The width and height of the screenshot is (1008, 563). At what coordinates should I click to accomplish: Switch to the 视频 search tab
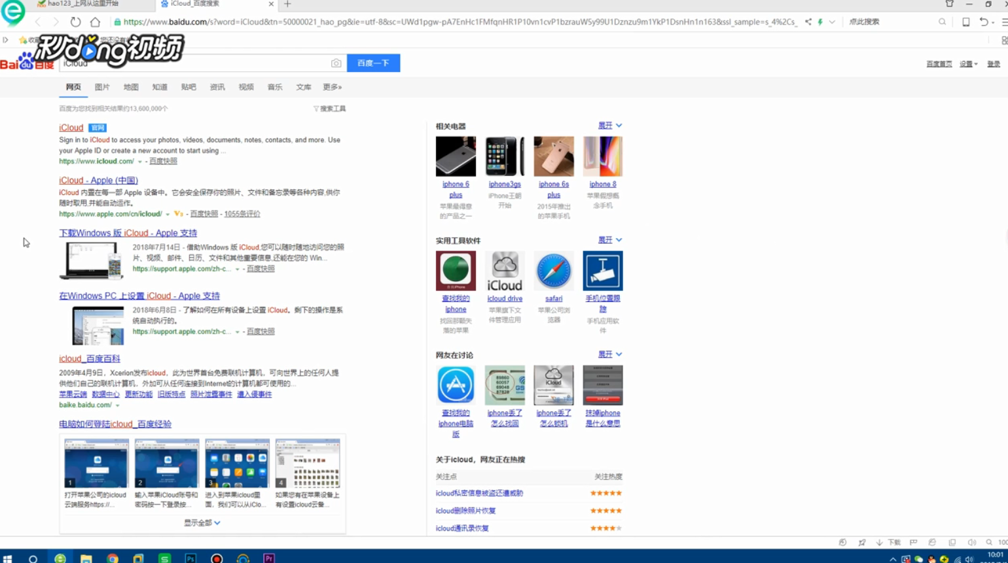[246, 87]
